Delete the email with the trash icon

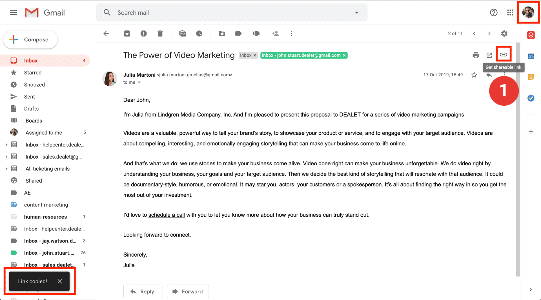tap(160, 34)
